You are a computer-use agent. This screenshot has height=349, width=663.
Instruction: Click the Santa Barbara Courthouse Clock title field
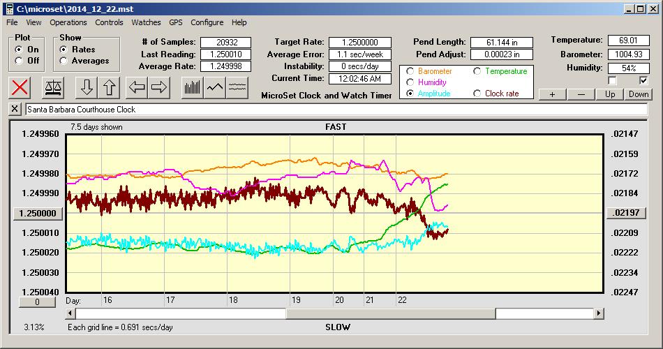[336, 110]
